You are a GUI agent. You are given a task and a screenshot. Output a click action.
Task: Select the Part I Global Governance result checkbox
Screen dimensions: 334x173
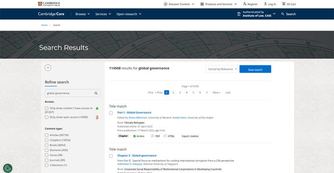click(111, 113)
